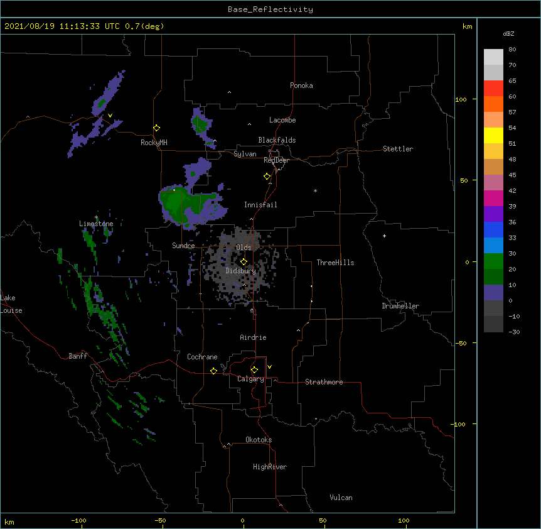Click the yellow marker near Olds
Viewport: 541px width, 529px height.
point(244,261)
